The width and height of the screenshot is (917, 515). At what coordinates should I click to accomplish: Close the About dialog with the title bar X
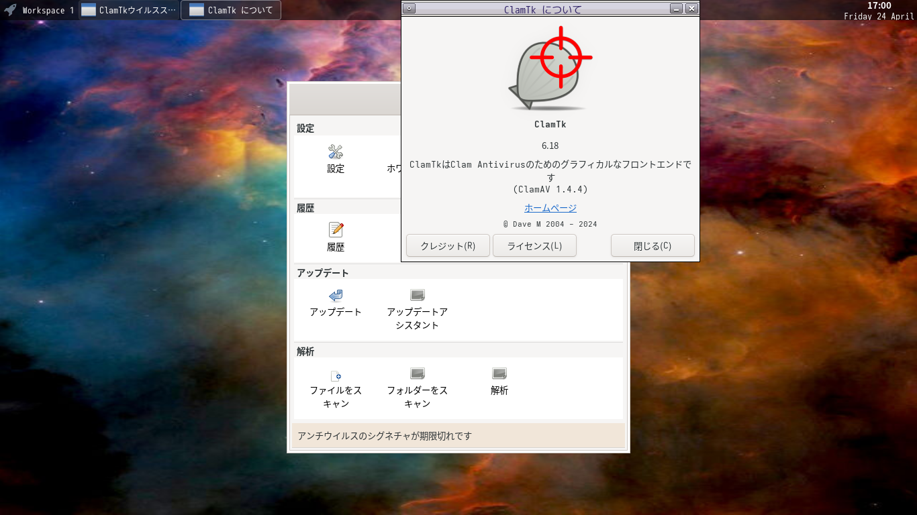tap(691, 9)
